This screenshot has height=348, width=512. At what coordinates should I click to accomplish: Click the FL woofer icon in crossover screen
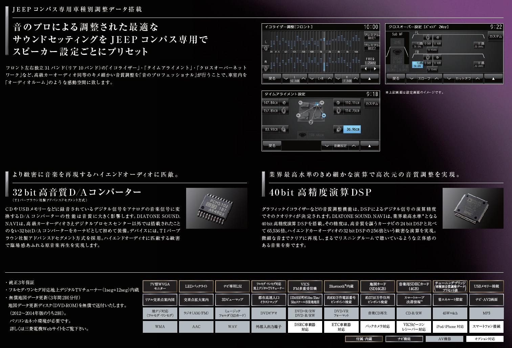click(x=428, y=38)
